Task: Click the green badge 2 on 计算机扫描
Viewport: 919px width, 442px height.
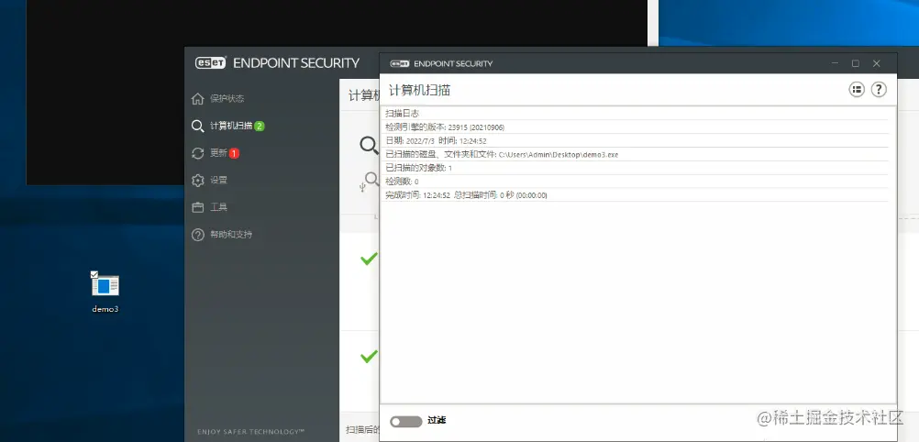Action: pyautogui.click(x=260, y=126)
